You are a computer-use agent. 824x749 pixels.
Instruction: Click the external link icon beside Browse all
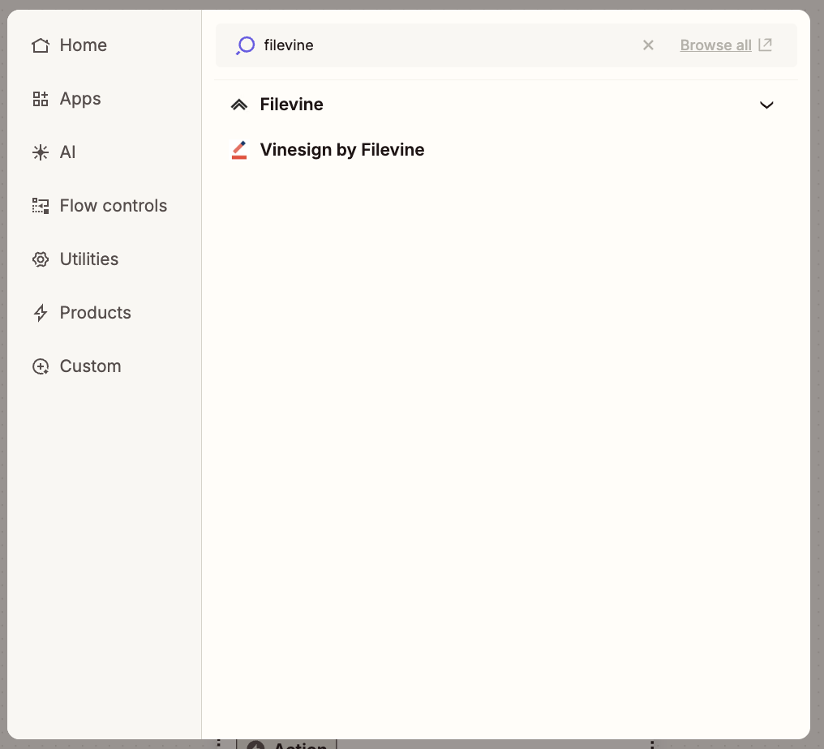(x=765, y=45)
